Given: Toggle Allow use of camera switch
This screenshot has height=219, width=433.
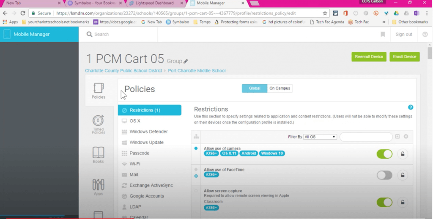Looking at the screenshot, I should (x=384, y=154).
